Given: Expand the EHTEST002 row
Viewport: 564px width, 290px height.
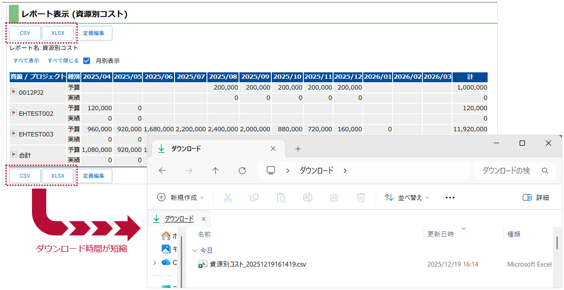Looking at the screenshot, I should coord(13,113).
